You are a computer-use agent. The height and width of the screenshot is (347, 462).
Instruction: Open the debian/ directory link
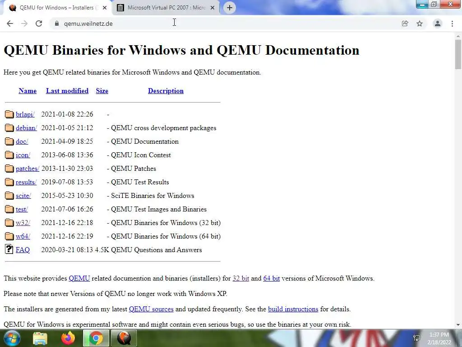(x=26, y=128)
